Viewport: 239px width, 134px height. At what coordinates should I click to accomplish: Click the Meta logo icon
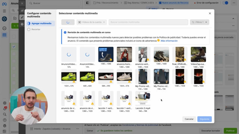click(x=4, y=4)
